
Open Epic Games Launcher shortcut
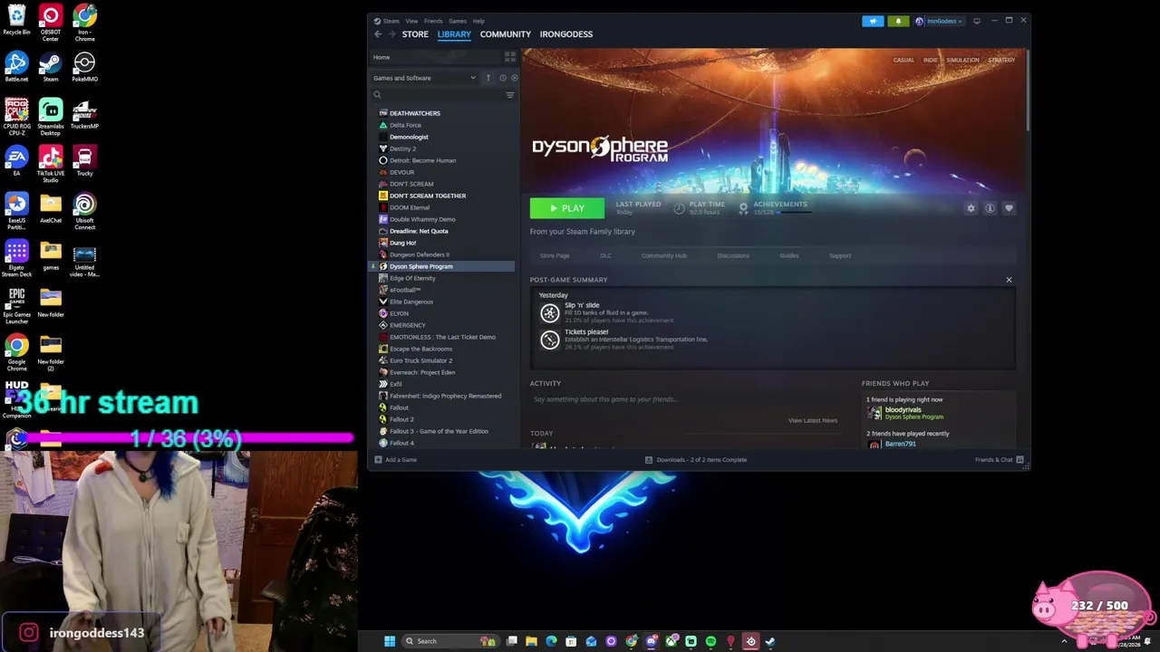click(16, 305)
